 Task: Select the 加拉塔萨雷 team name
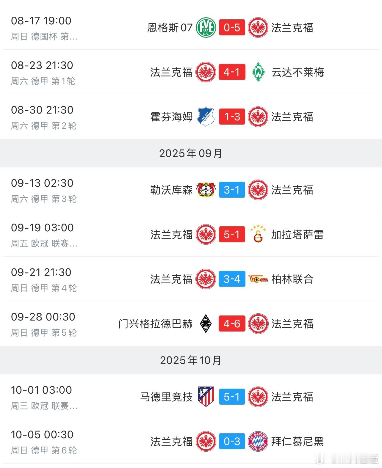(x=297, y=235)
